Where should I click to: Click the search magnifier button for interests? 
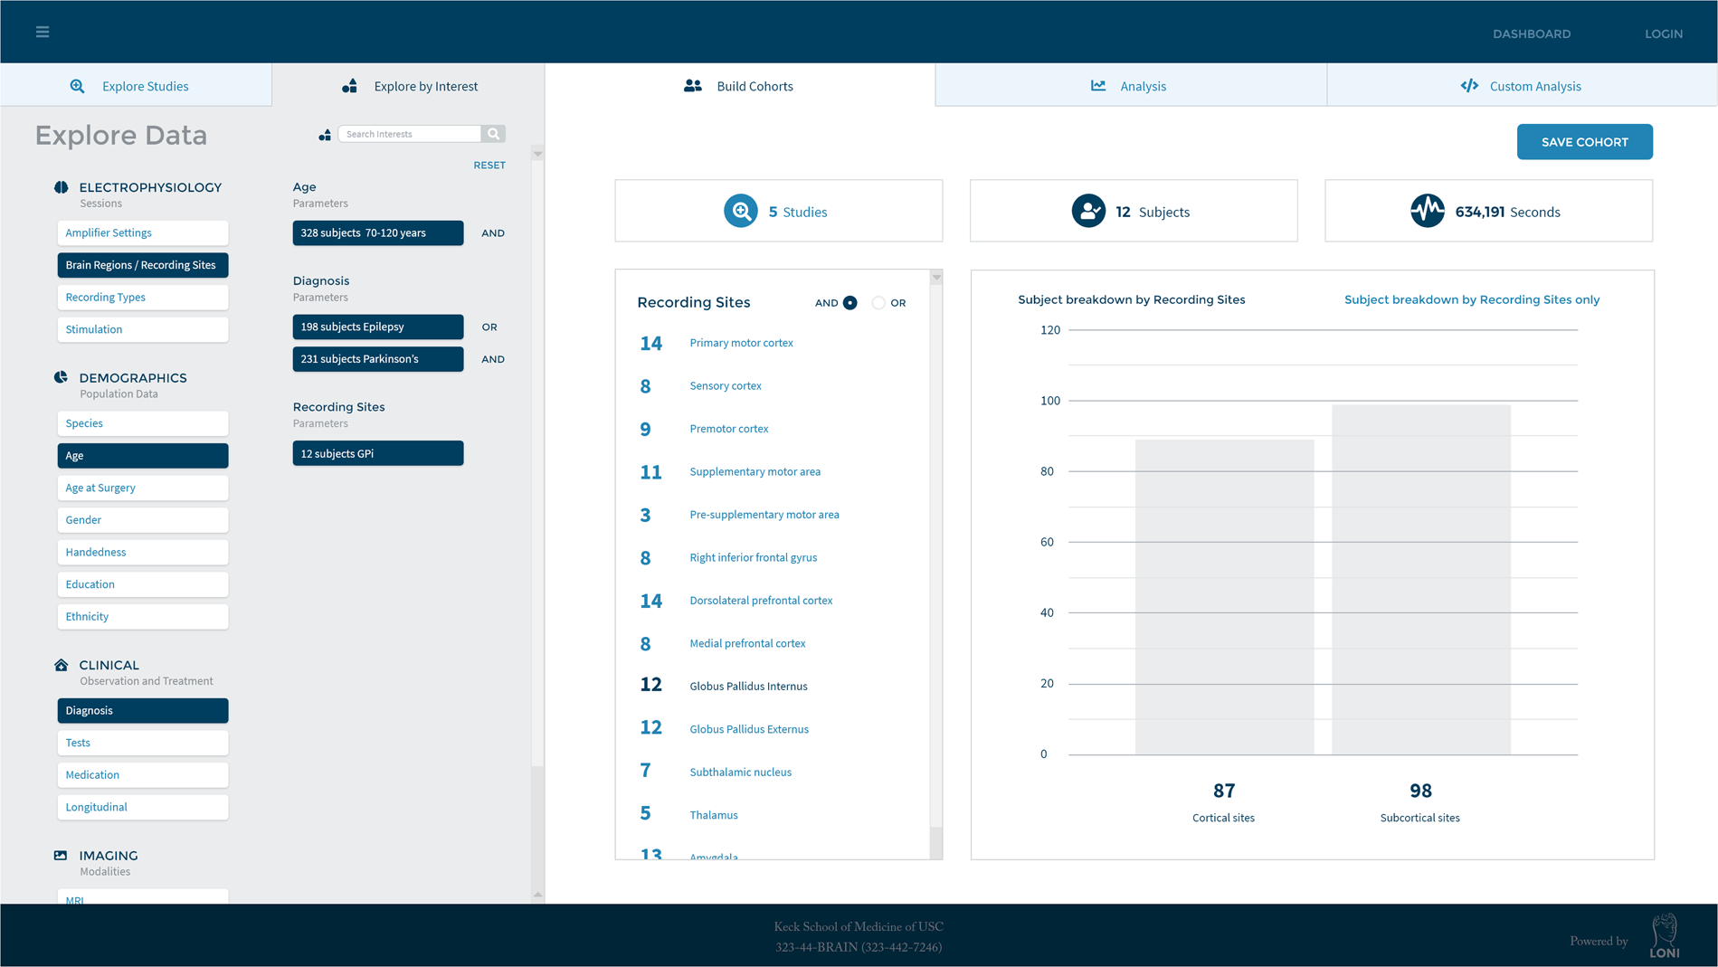pos(493,134)
